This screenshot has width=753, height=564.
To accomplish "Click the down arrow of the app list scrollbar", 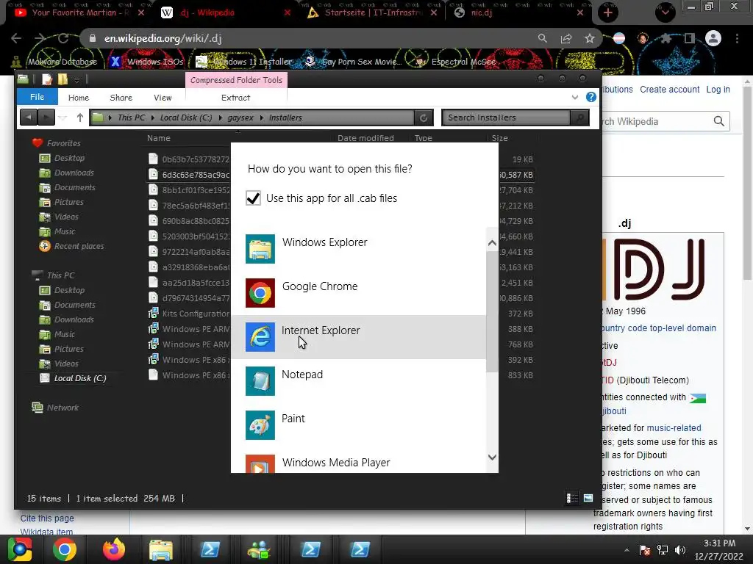I will tap(492, 457).
